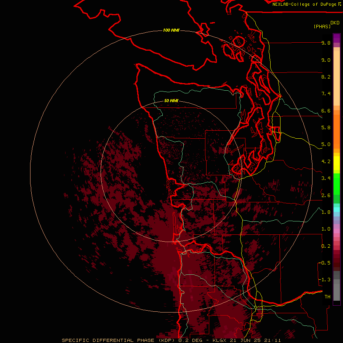Select the -0.5 scale value
Viewport: 343px width, 343px height.
coord(324,263)
